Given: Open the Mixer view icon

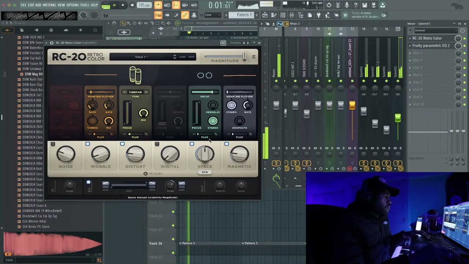Looking at the screenshot, I should [292, 15].
